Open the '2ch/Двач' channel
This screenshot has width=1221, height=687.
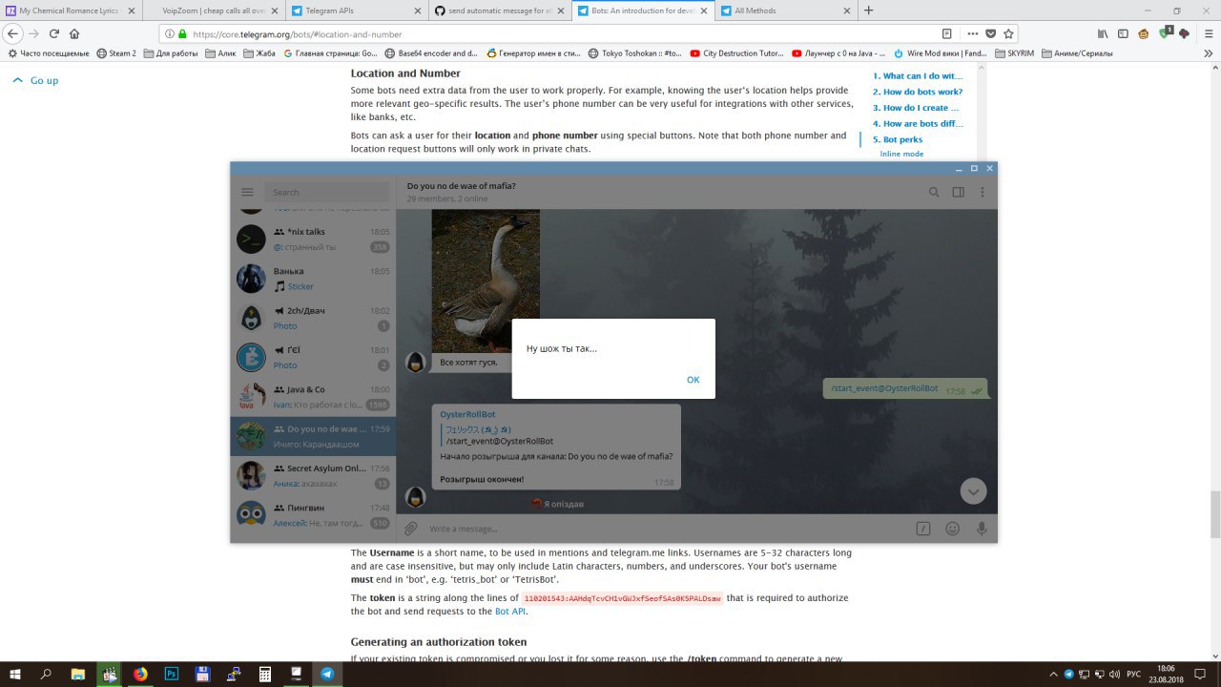click(313, 318)
